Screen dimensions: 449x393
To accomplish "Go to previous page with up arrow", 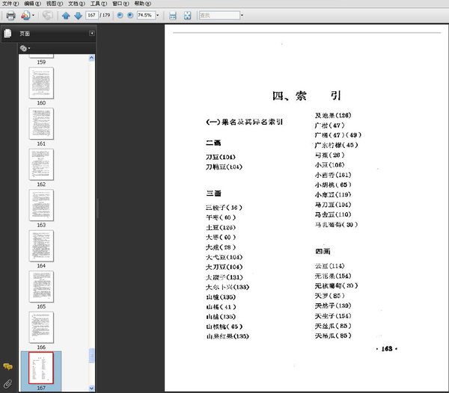I will click(x=66, y=16).
